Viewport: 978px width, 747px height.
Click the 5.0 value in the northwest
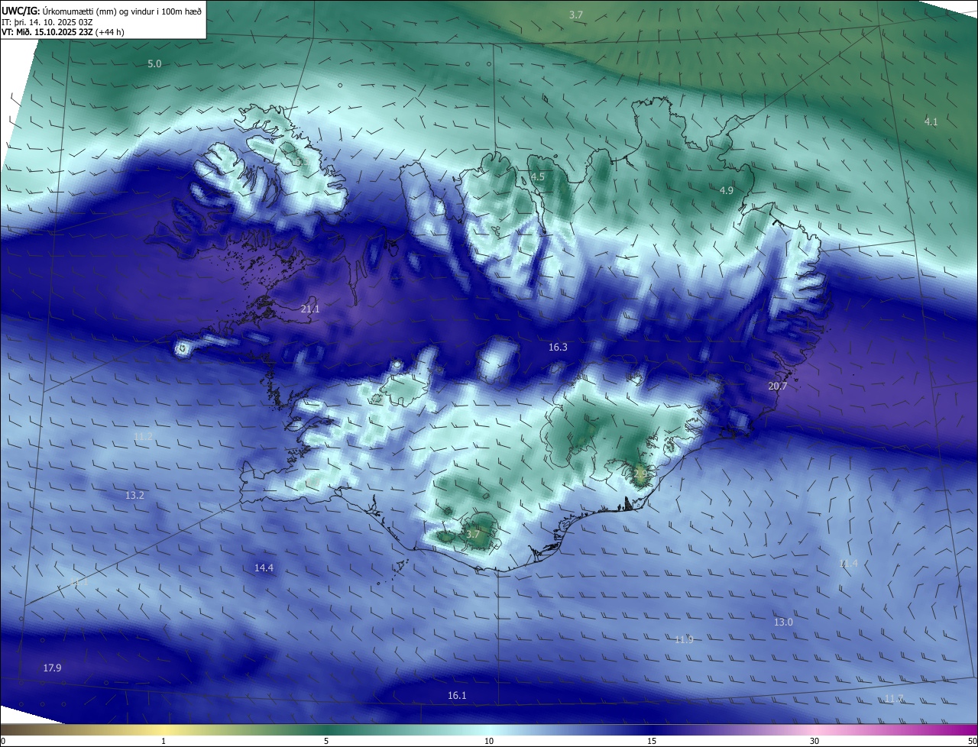point(154,63)
